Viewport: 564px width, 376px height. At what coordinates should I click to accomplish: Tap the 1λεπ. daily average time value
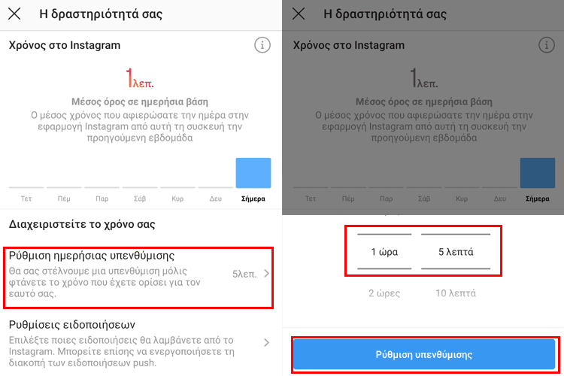[140, 78]
